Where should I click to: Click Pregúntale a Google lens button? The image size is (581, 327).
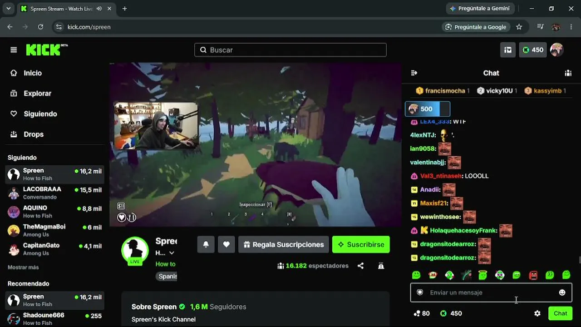[x=476, y=27]
